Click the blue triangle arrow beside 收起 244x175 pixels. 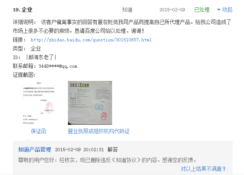point(219,10)
